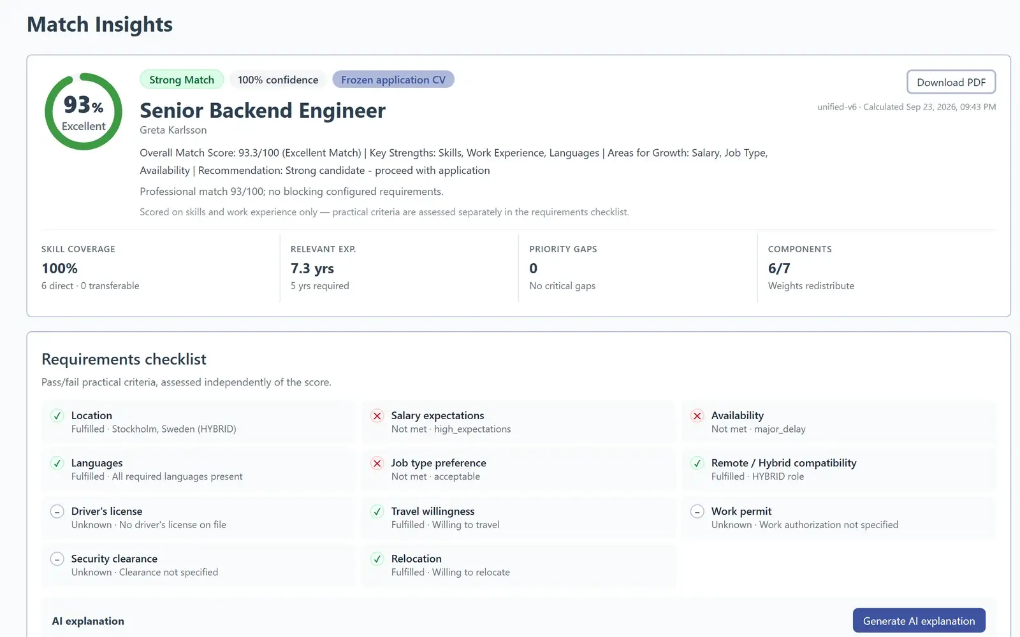
Task: Generate the AI explanation
Action: [x=919, y=621]
